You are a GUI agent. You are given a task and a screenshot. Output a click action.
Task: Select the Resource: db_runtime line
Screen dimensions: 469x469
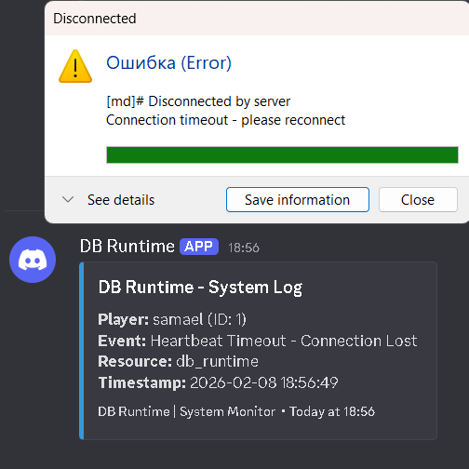pos(178,362)
